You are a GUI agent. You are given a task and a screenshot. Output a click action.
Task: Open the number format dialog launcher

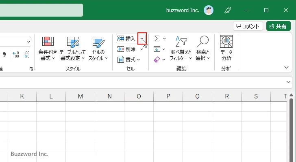(x=31, y=69)
